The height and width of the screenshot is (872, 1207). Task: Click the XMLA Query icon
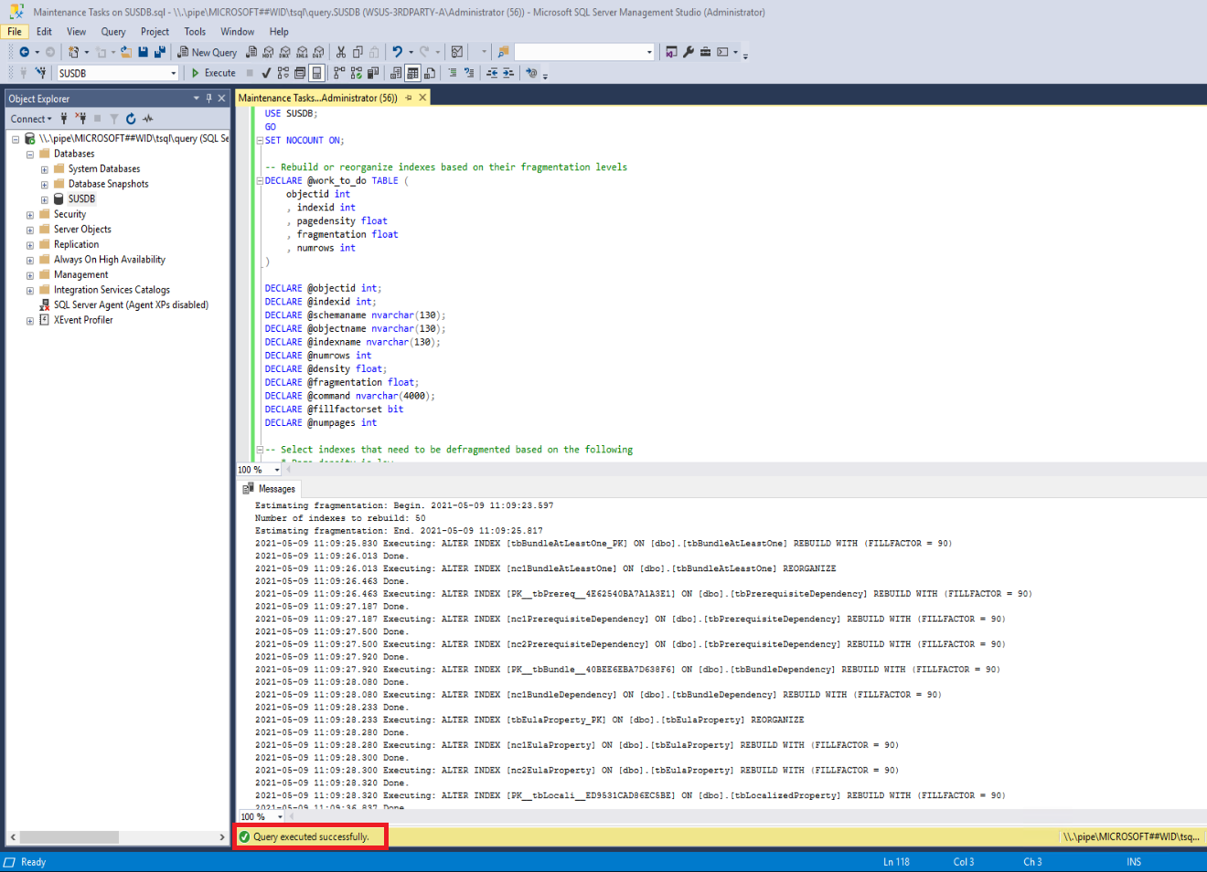point(302,52)
